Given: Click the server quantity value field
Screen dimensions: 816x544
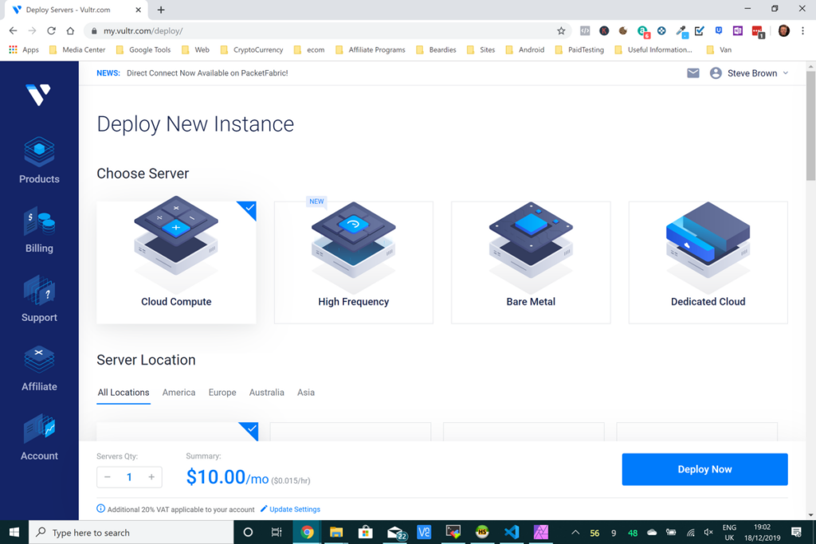Looking at the screenshot, I should point(129,477).
